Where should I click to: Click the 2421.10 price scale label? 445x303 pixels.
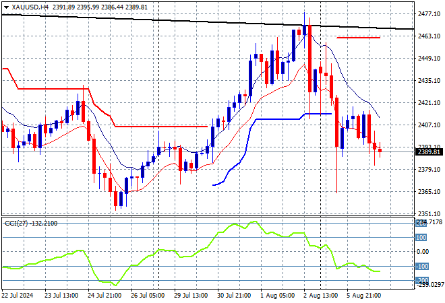pos(429,102)
